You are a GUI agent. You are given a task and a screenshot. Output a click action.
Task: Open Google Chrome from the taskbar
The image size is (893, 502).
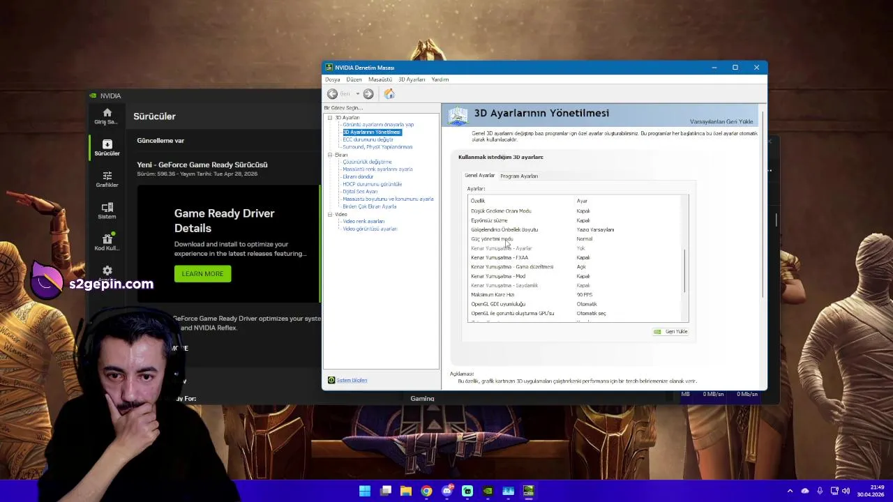(426, 491)
